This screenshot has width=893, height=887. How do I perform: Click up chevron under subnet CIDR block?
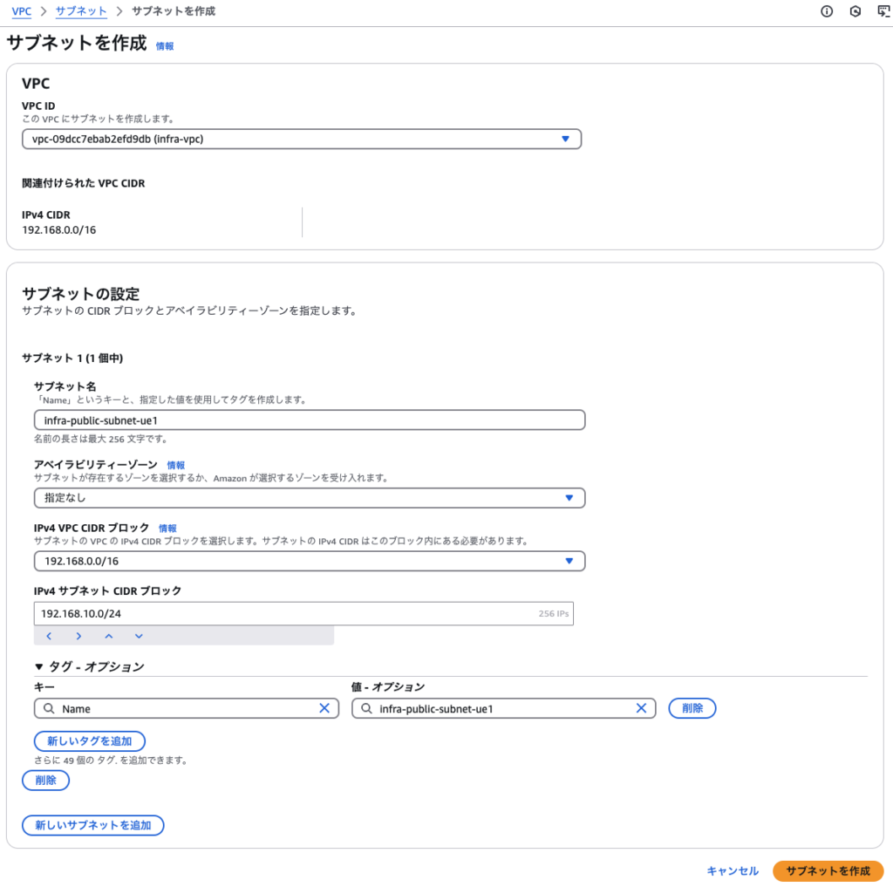click(x=108, y=636)
